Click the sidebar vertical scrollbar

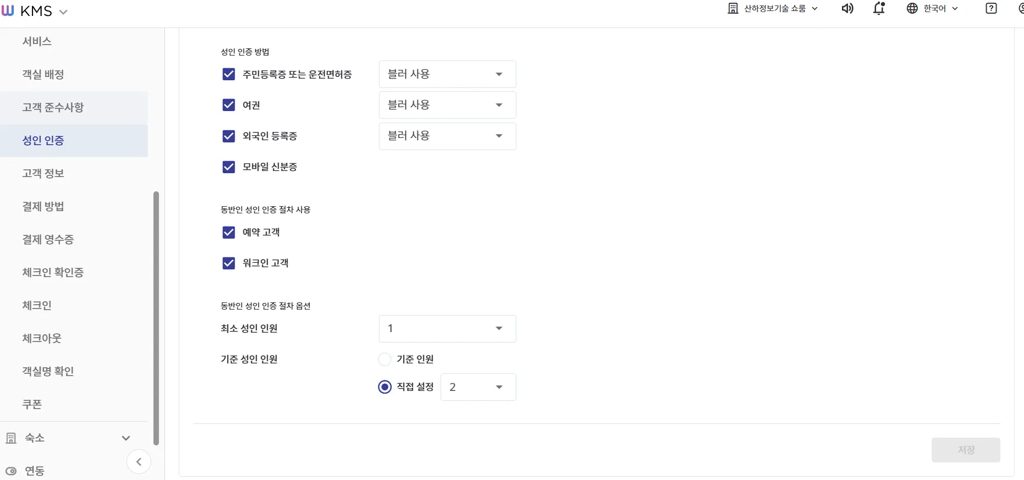tap(156, 318)
